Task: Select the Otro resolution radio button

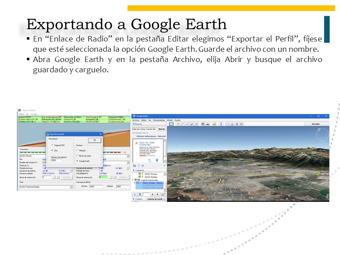Action: (x=52, y=150)
